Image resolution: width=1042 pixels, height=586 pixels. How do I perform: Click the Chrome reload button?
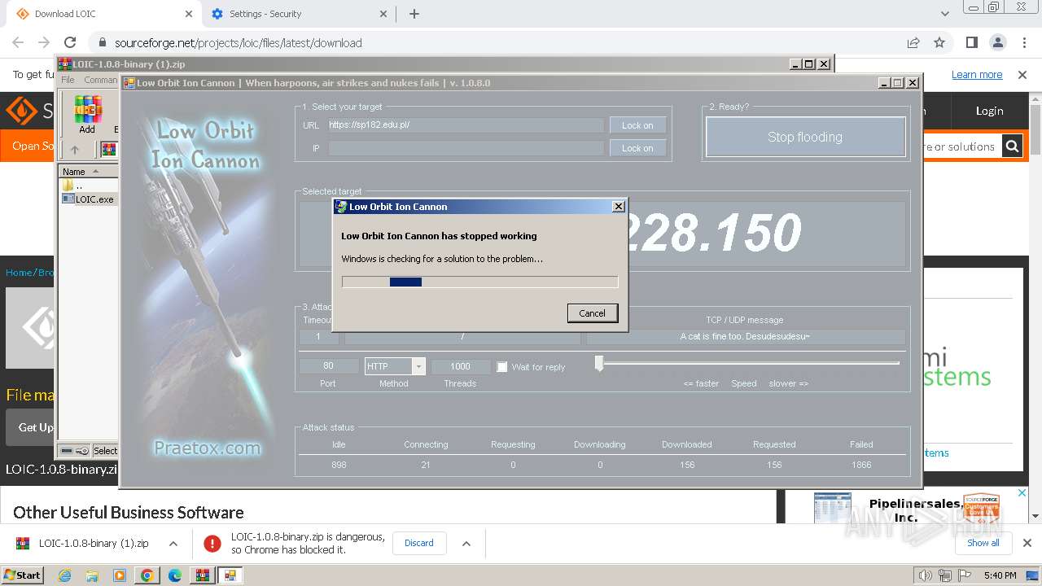(70, 43)
